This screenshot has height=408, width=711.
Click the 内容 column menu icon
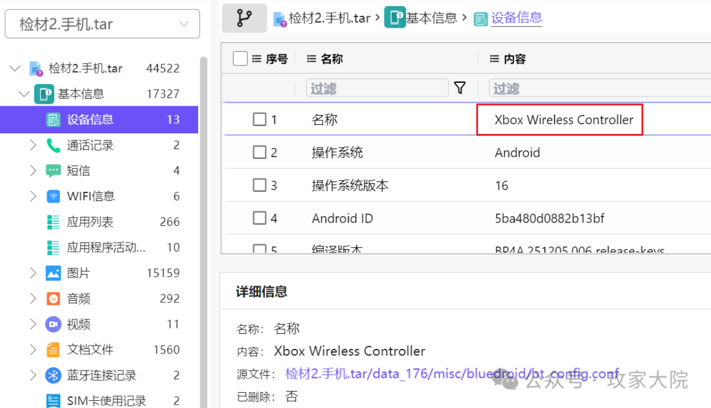(494, 59)
